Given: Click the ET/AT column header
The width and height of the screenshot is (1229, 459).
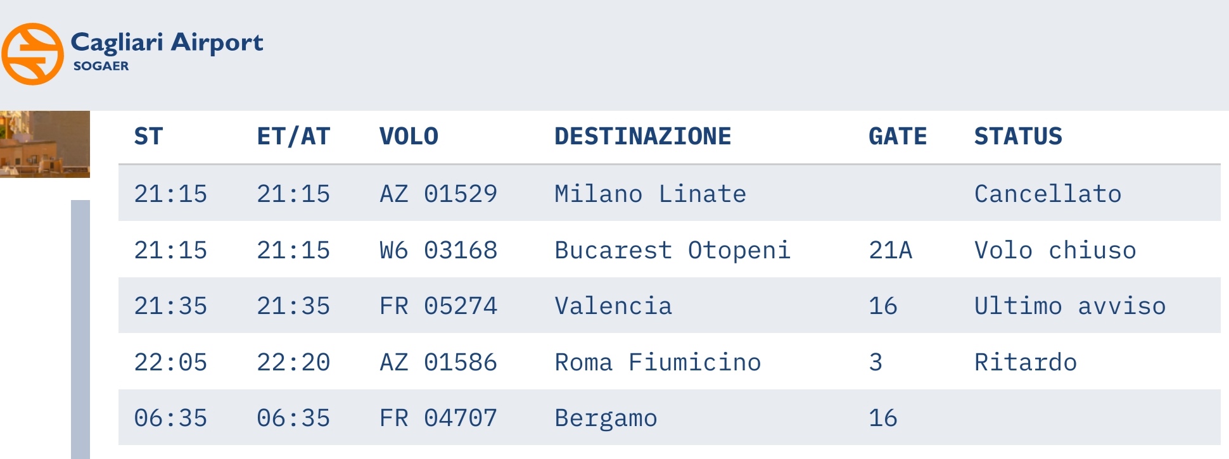Looking at the screenshot, I should 293,137.
